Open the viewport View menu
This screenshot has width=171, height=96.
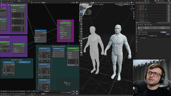96,3
